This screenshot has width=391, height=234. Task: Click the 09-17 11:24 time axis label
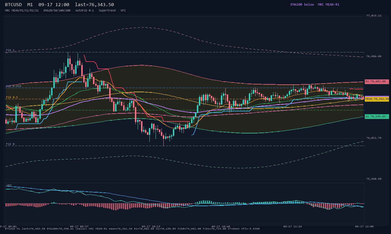293,226
